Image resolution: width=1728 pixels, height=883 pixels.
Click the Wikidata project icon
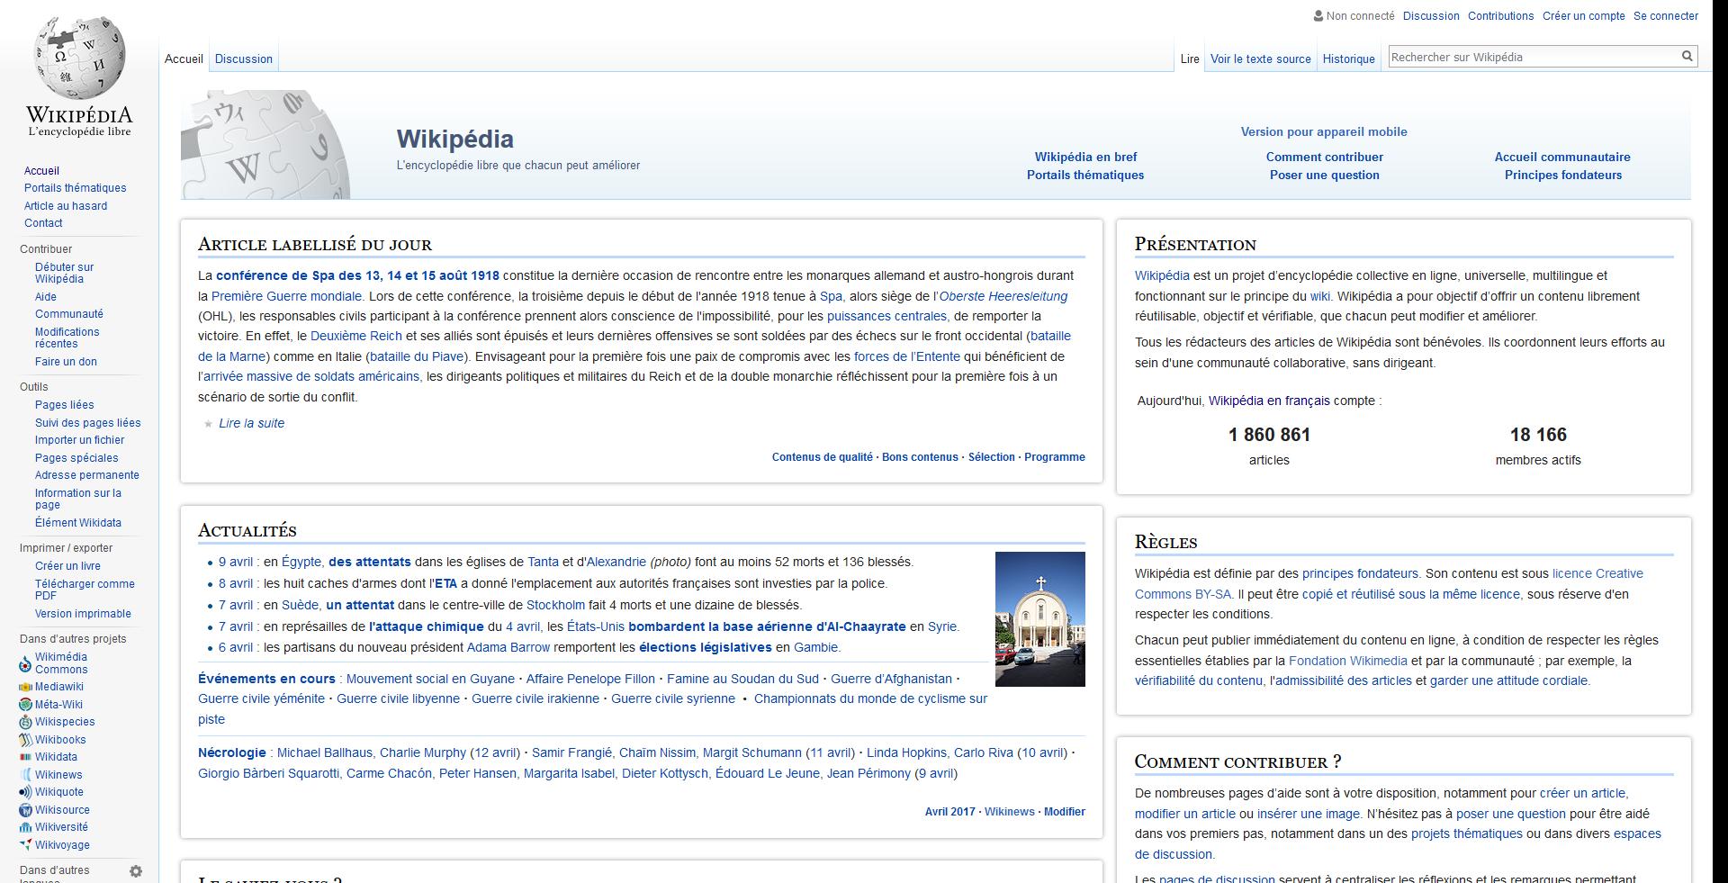pyautogui.click(x=25, y=757)
